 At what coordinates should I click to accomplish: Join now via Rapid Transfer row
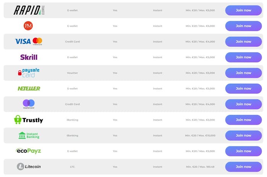pyautogui.click(x=243, y=10)
